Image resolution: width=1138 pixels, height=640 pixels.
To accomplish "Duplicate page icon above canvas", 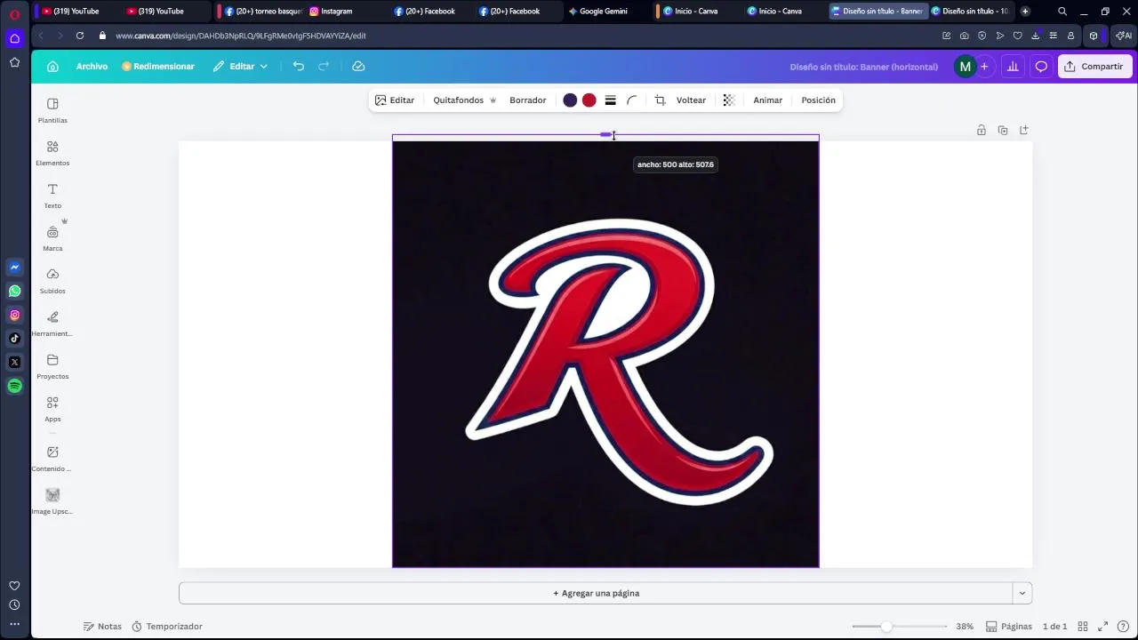I will 1003,130.
